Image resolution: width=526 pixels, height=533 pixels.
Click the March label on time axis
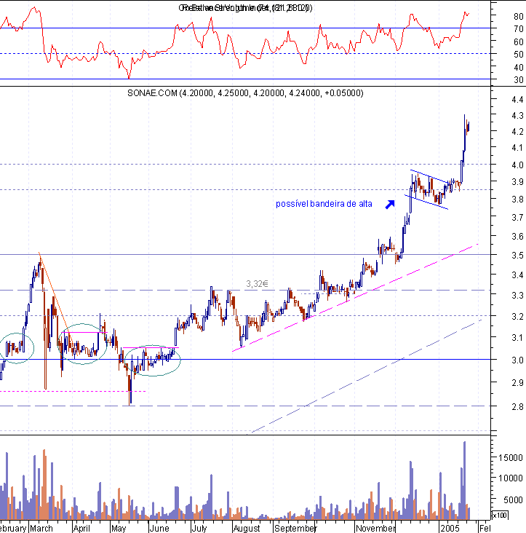[41, 528]
